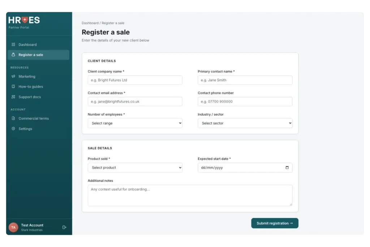
Task: Click the 'SALE DETAILS' section heading
Action: (x=100, y=148)
